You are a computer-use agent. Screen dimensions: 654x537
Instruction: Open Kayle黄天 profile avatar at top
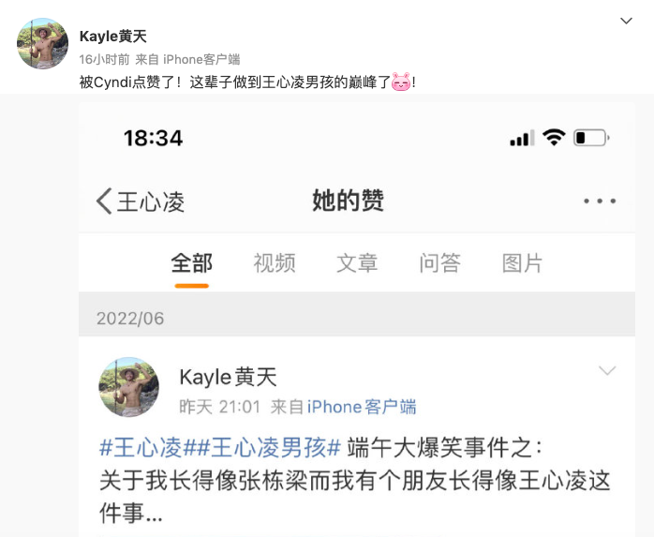coord(42,43)
